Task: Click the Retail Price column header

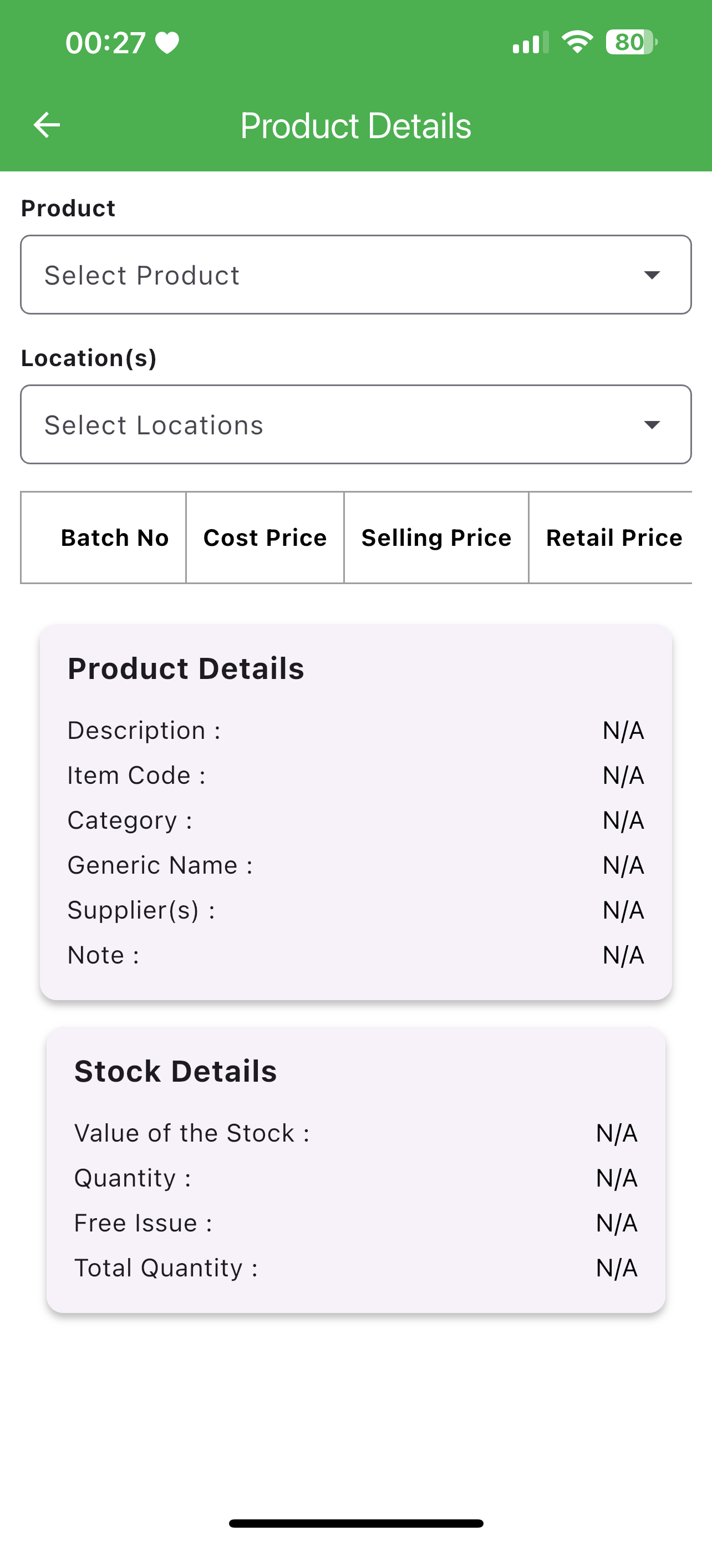Action: (614, 537)
